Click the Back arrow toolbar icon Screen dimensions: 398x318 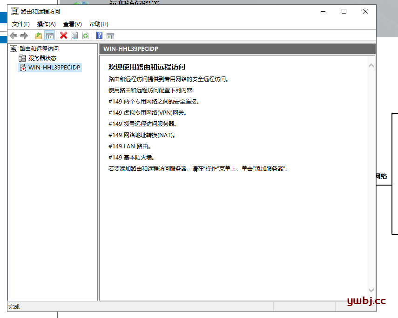pyautogui.click(x=13, y=35)
